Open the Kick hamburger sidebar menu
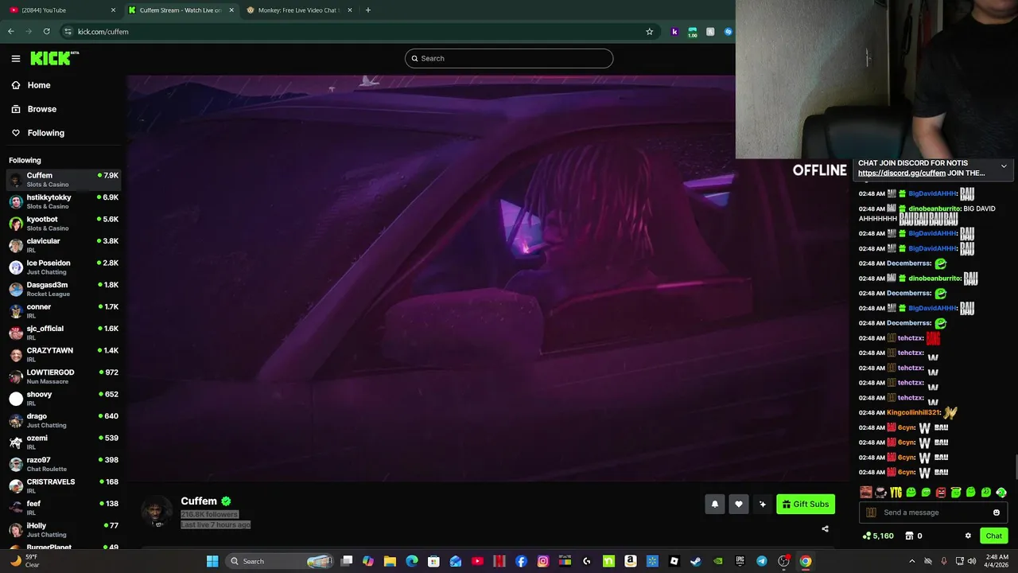Screen dimensions: 1018x573 (16, 58)
